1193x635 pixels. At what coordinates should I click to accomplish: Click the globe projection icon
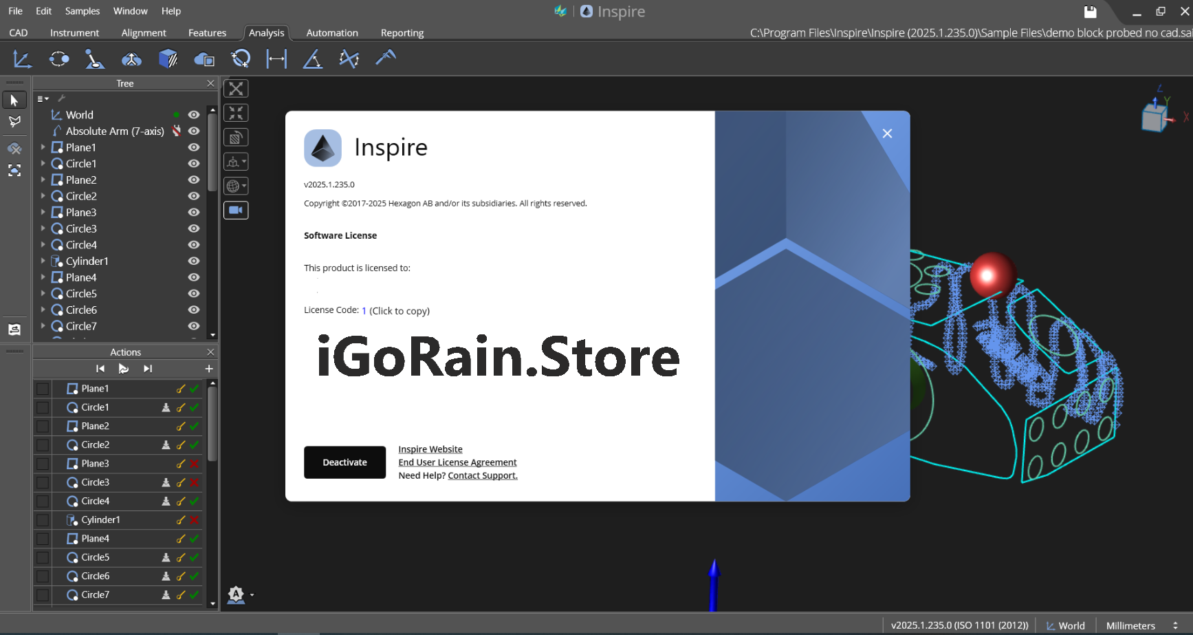[x=233, y=185]
